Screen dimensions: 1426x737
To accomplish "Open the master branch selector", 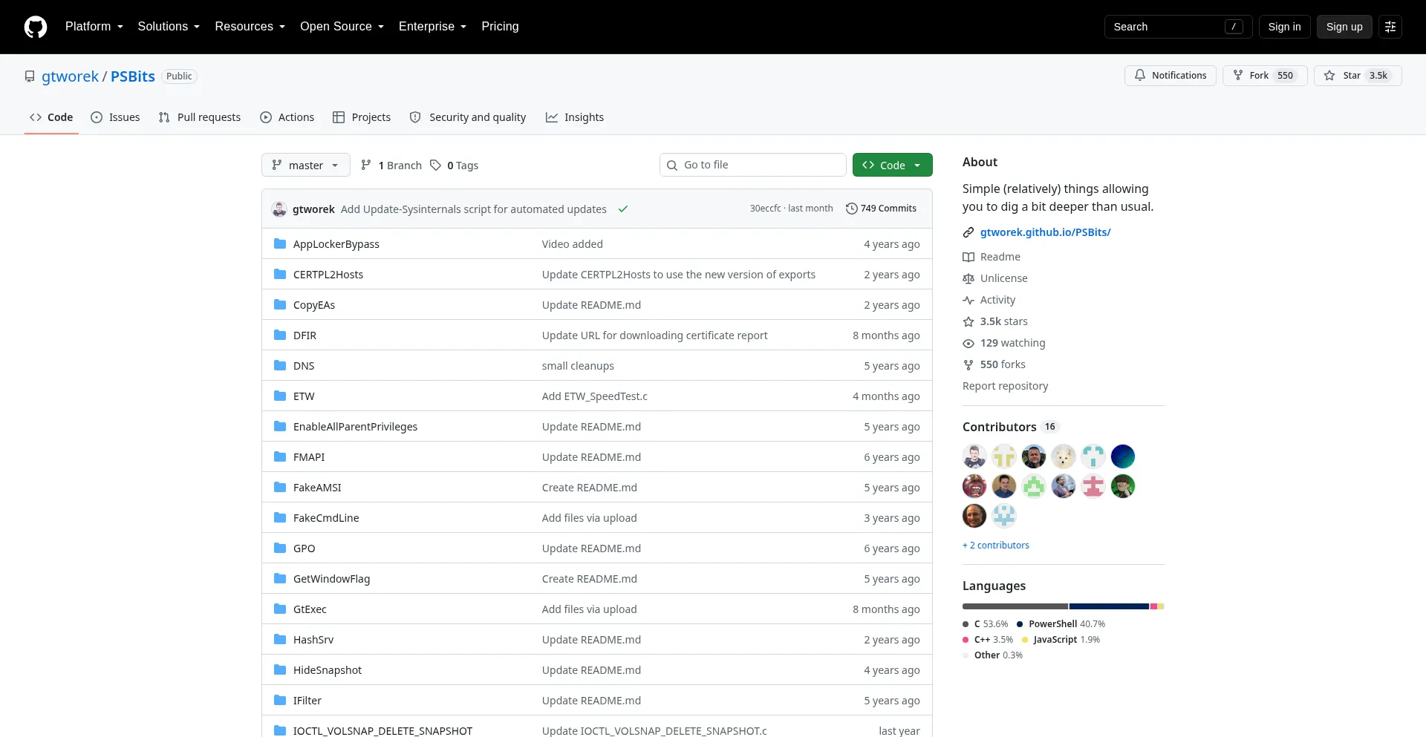I will point(306,165).
